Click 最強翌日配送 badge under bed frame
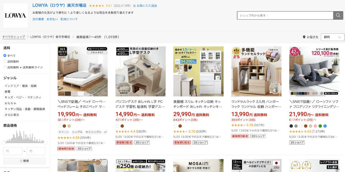The height and width of the screenshot is (172, 345). pyautogui.click(x=66, y=148)
